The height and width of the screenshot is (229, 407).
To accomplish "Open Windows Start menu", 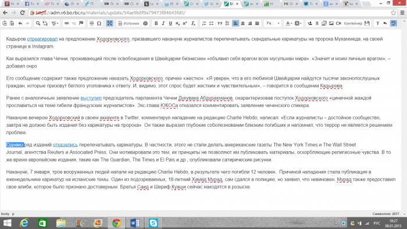I will 7,223.
